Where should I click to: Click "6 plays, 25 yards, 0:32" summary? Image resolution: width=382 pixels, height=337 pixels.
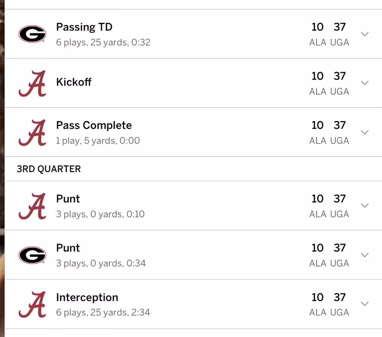(x=103, y=43)
